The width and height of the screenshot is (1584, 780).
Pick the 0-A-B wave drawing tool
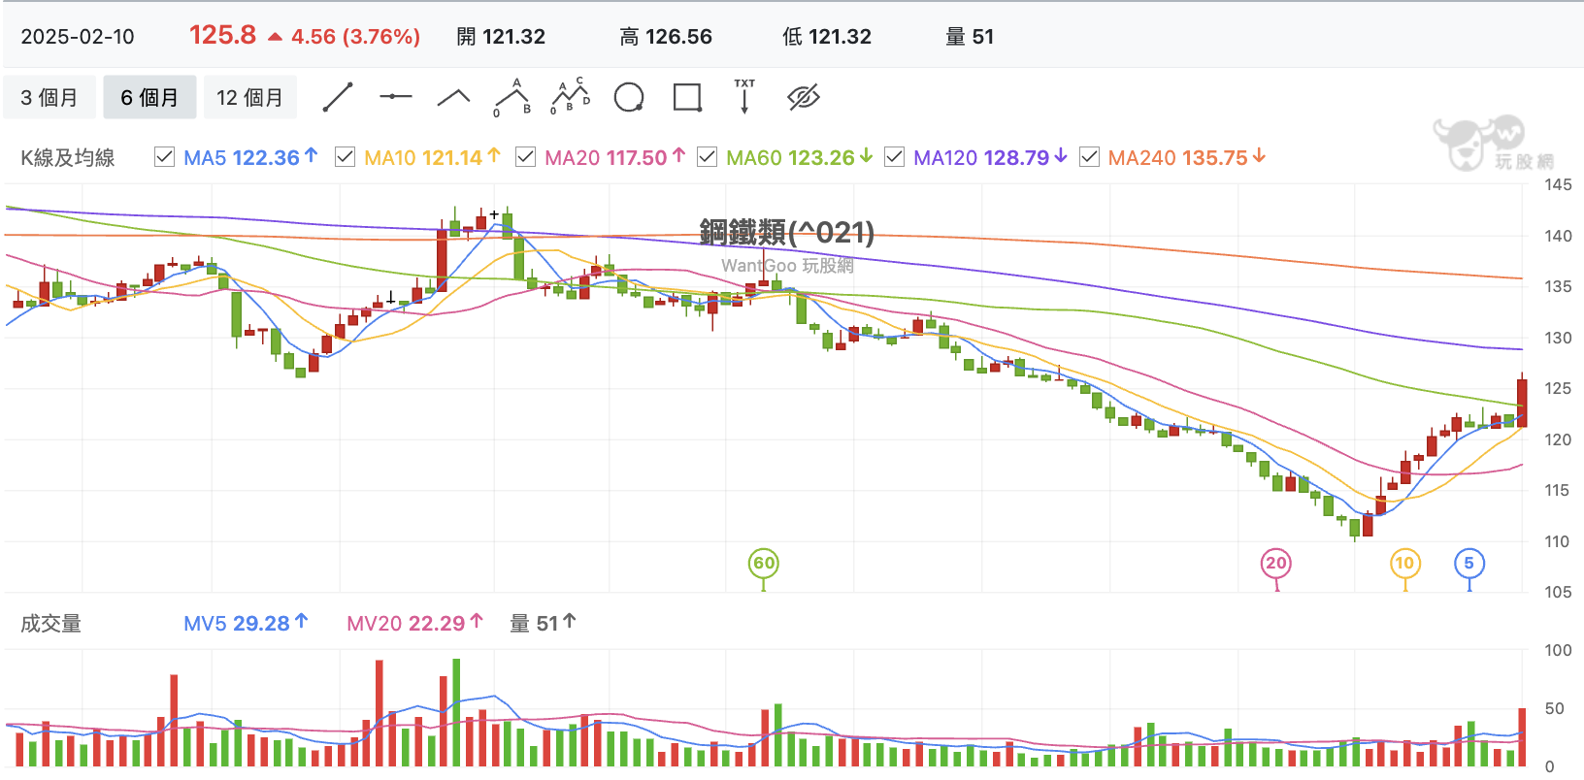click(512, 97)
